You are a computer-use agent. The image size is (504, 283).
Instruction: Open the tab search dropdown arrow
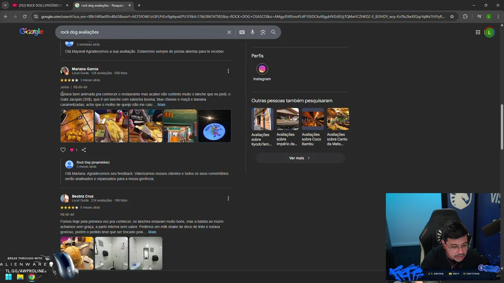click(5, 6)
